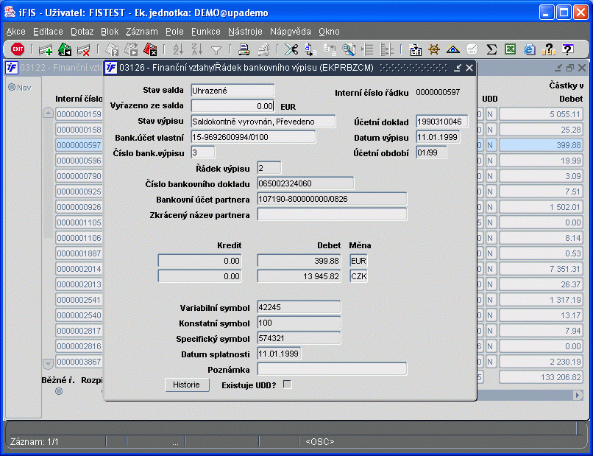The width and height of the screenshot is (593, 456).
Task: Click the scroll up arrow of record list
Action: pyautogui.click(x=48, y=113)
